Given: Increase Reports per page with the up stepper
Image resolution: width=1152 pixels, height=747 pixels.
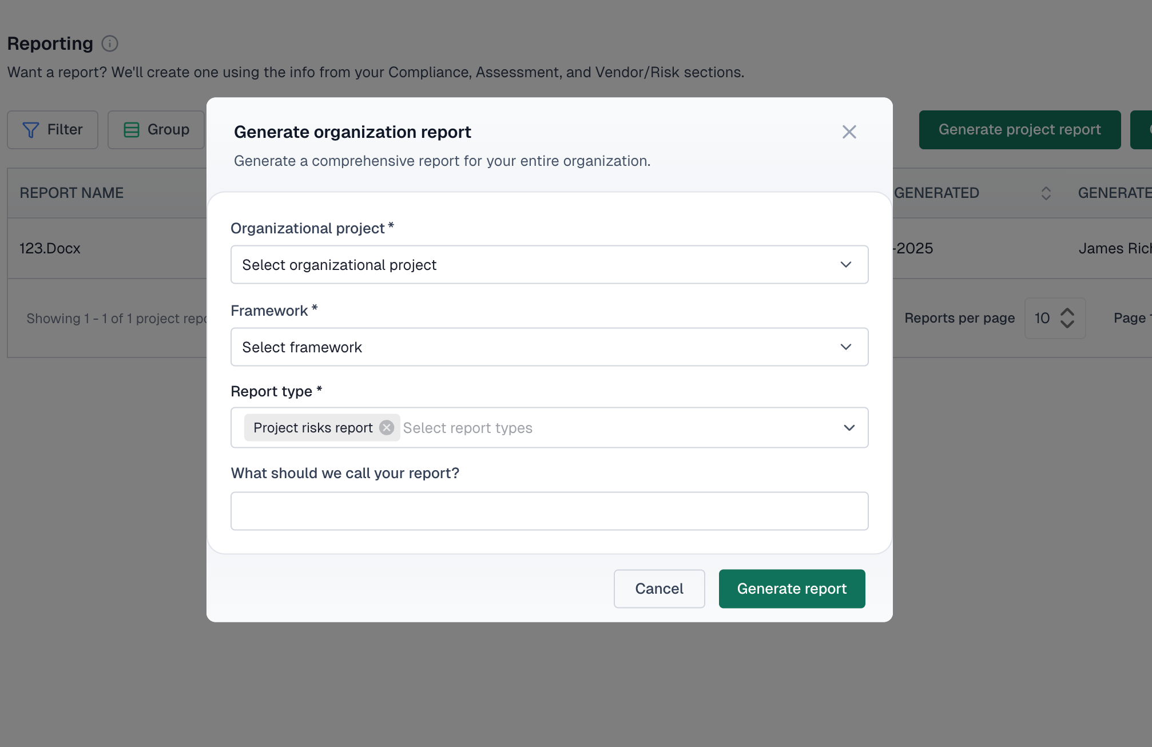Looking at the screenshot, I should [x=1067, y=311].
